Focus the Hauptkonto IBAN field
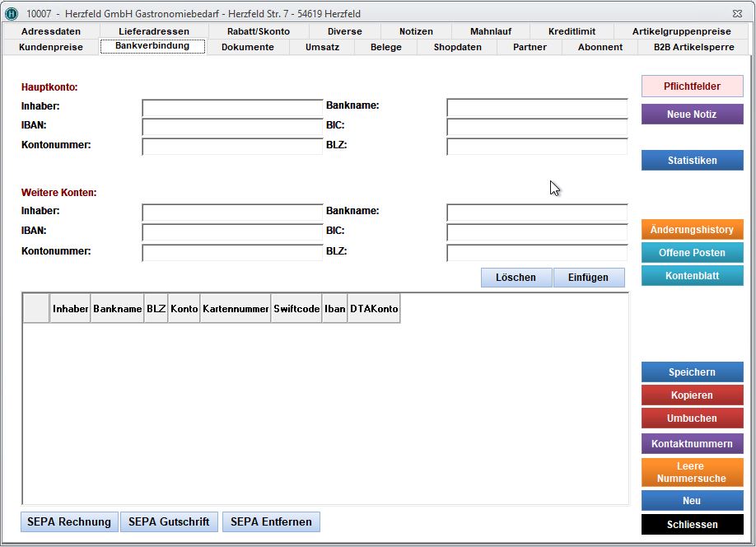The image size is (756, 547). (x=232, y=128)
